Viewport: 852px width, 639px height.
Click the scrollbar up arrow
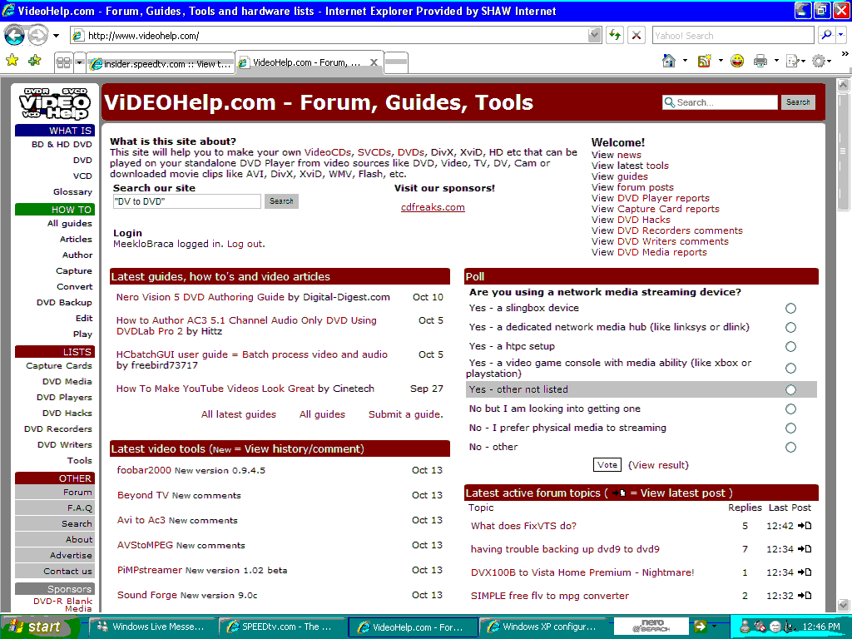(843, 85)
